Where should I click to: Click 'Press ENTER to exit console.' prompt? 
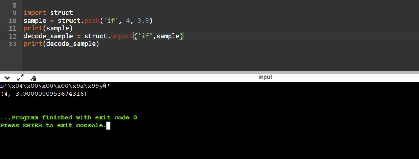tap(53, 126)
